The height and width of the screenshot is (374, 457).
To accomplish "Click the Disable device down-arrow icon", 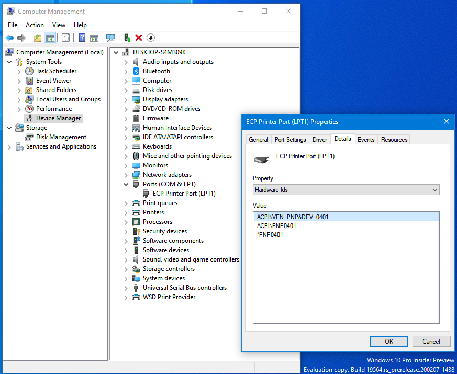I will 151,38.
